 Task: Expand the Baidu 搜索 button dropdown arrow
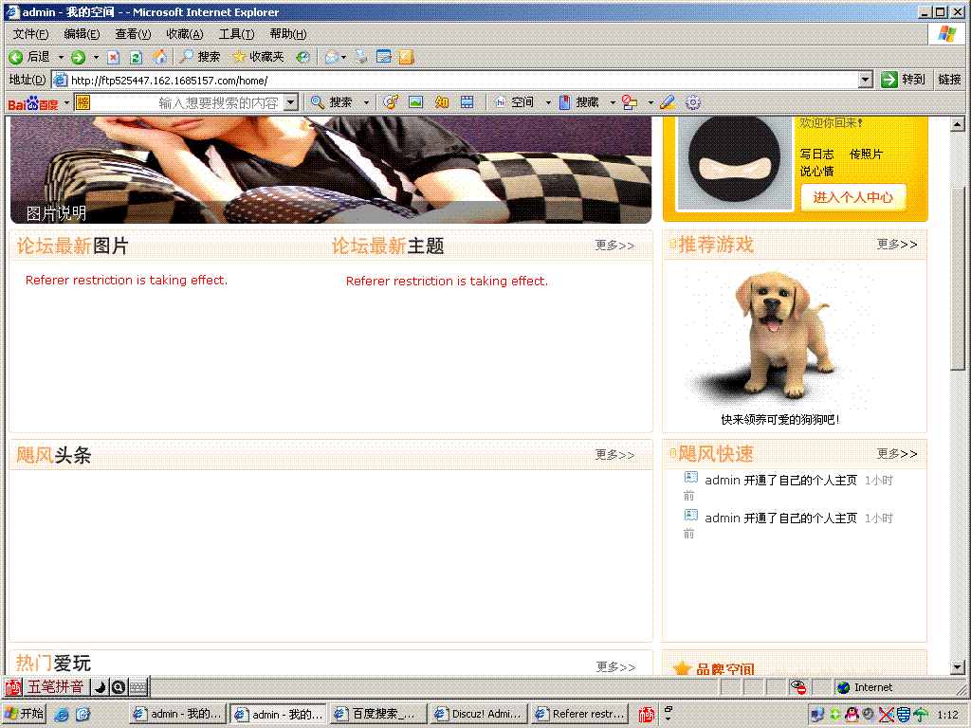click(366, 102)
